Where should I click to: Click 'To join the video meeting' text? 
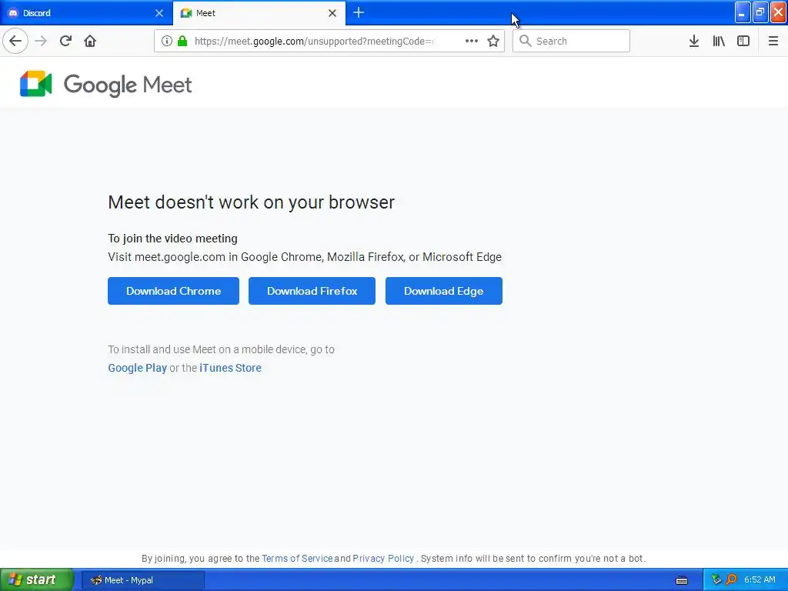click(x=172, y=239)
